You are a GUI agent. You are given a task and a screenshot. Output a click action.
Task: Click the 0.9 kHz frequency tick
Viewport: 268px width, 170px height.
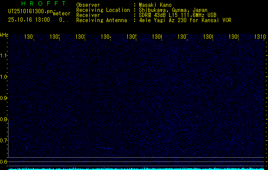point(4,98)
